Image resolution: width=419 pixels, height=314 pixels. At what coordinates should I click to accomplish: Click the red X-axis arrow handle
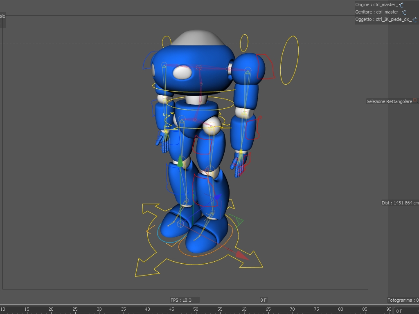tap(242, 256)
